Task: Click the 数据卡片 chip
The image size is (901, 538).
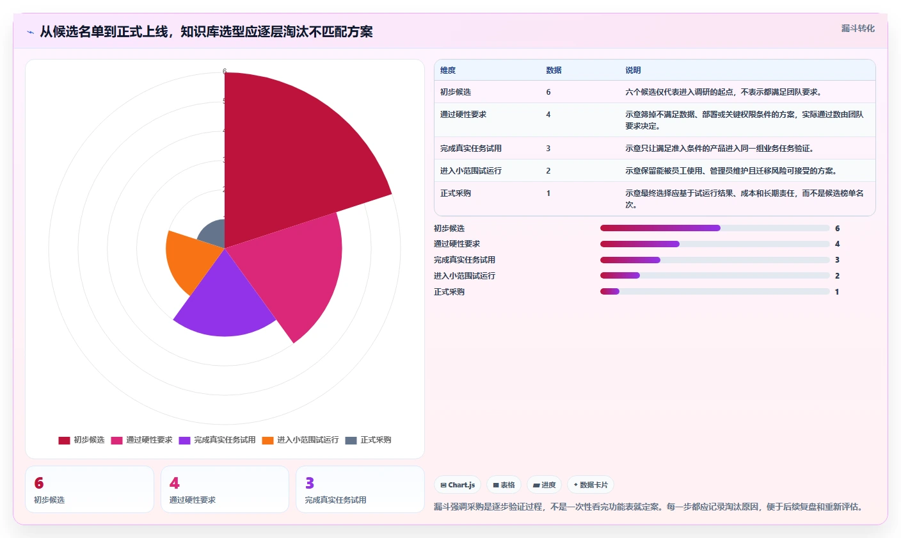Action: [591, 485]
